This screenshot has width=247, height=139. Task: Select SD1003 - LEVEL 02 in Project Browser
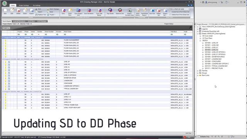pyautogui.click(x=211, y=50)
